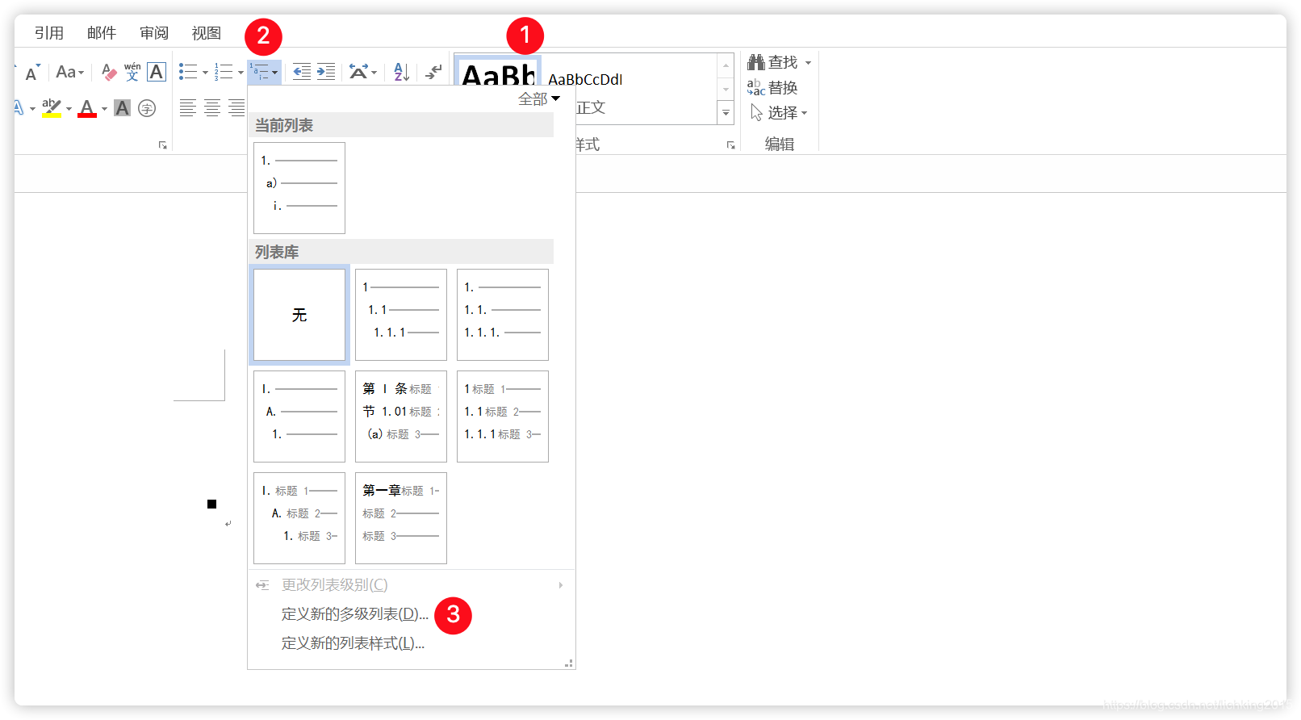Open the 引用 ribbon tab
The image size is (1301, 720).
(x=48, y=33)
